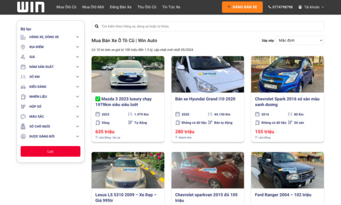Image resolution: width=341 pixels, height=205 pixels.
Task: Click the phone icon beside 0774798798
Action: (270, 7)
